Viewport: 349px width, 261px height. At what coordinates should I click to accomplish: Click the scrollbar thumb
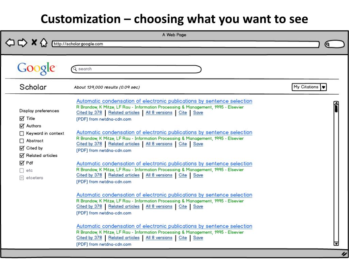click(x=336, y=108)
